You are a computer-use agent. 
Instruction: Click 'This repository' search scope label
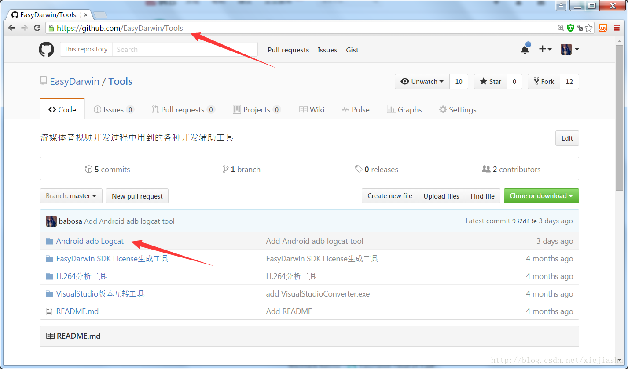pyautogui.click(x=86, y=49)
